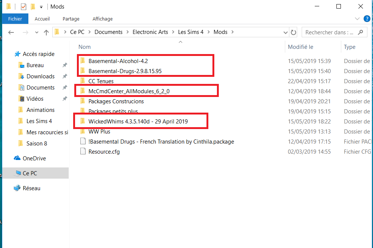Open the Fichier ribbon tab

pyautogui.click(x=15, y=19)
